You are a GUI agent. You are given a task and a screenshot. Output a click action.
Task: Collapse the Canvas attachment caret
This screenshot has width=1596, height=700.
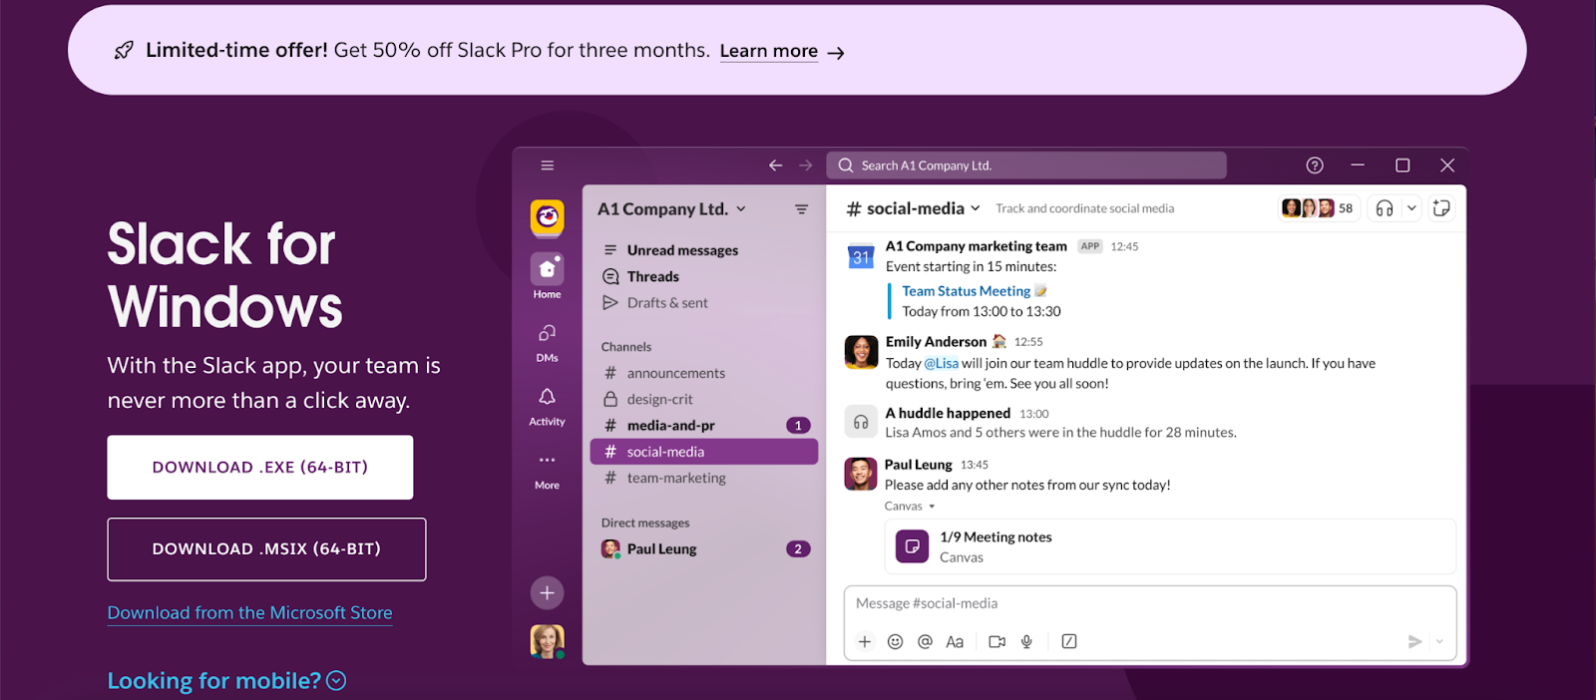tap(932, 507)
